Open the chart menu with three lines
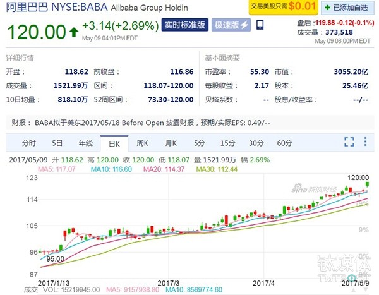 [365, 142]
